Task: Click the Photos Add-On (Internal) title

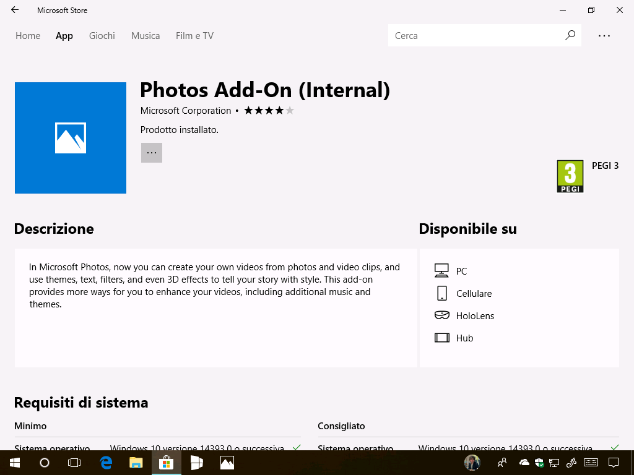Action: click(x=265, y=90)
